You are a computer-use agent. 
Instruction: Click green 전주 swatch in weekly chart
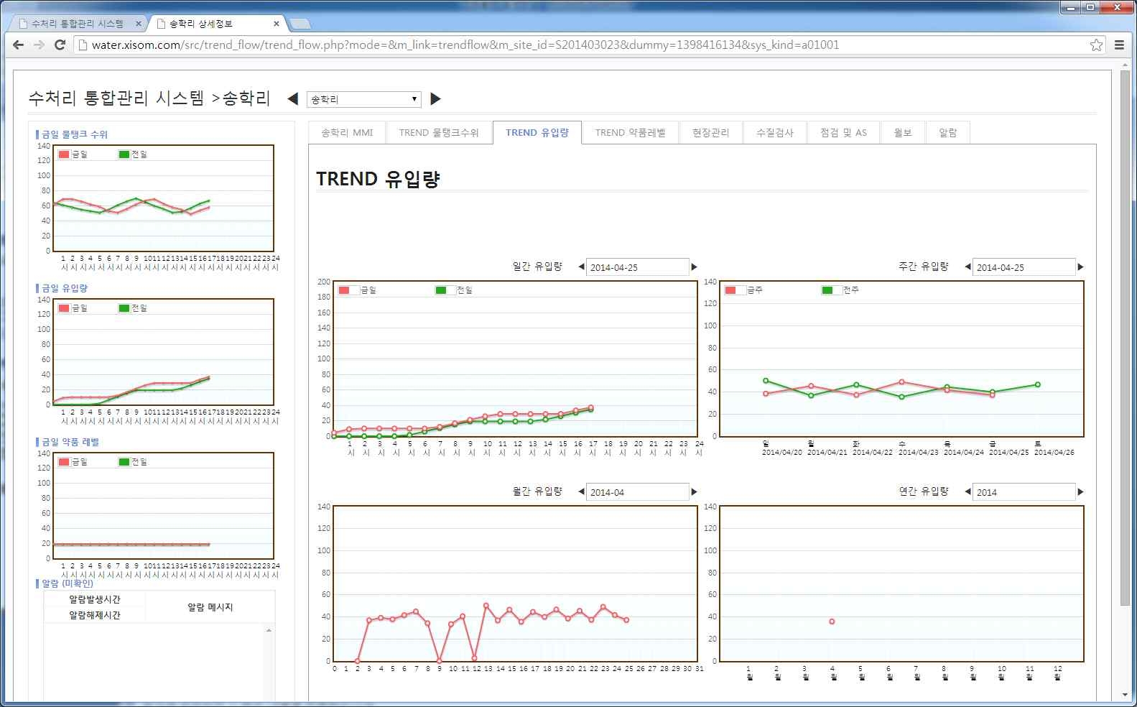coord(827,290)
